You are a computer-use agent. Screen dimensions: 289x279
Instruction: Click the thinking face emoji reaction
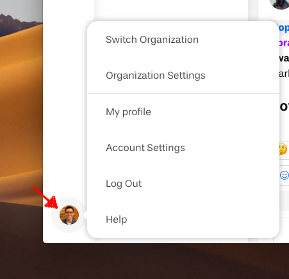pyautogui.click(x=283, y=148)
